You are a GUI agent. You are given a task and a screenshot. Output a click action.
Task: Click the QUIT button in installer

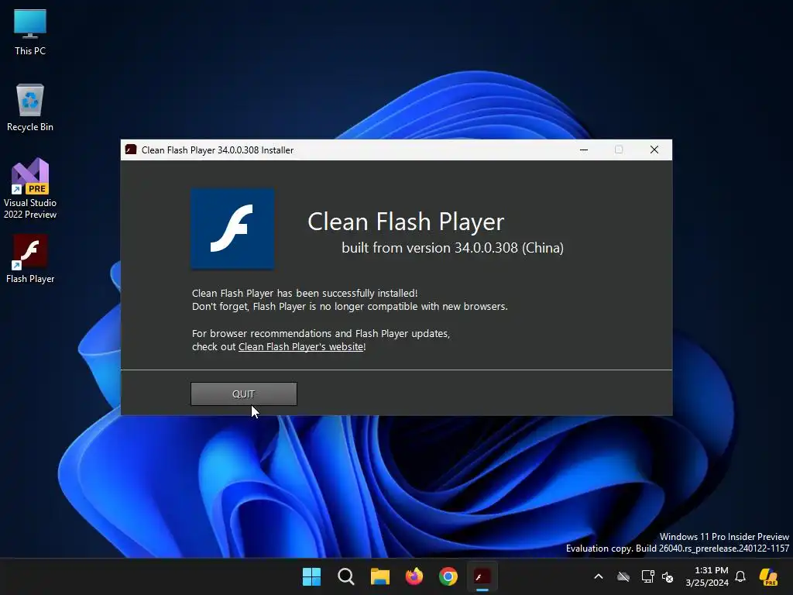click(244, 394)
